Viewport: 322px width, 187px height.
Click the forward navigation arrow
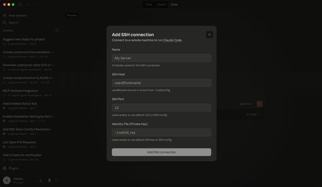point(35,5)
